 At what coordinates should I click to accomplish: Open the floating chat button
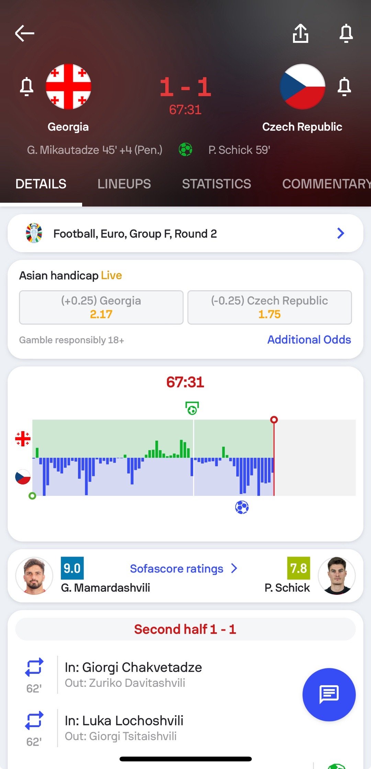(329, 694)
